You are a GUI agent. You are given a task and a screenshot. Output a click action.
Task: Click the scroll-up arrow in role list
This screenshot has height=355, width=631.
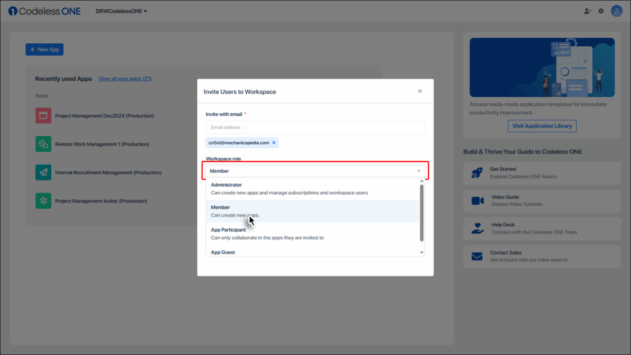pyautogui.click(x=421, y=182)
